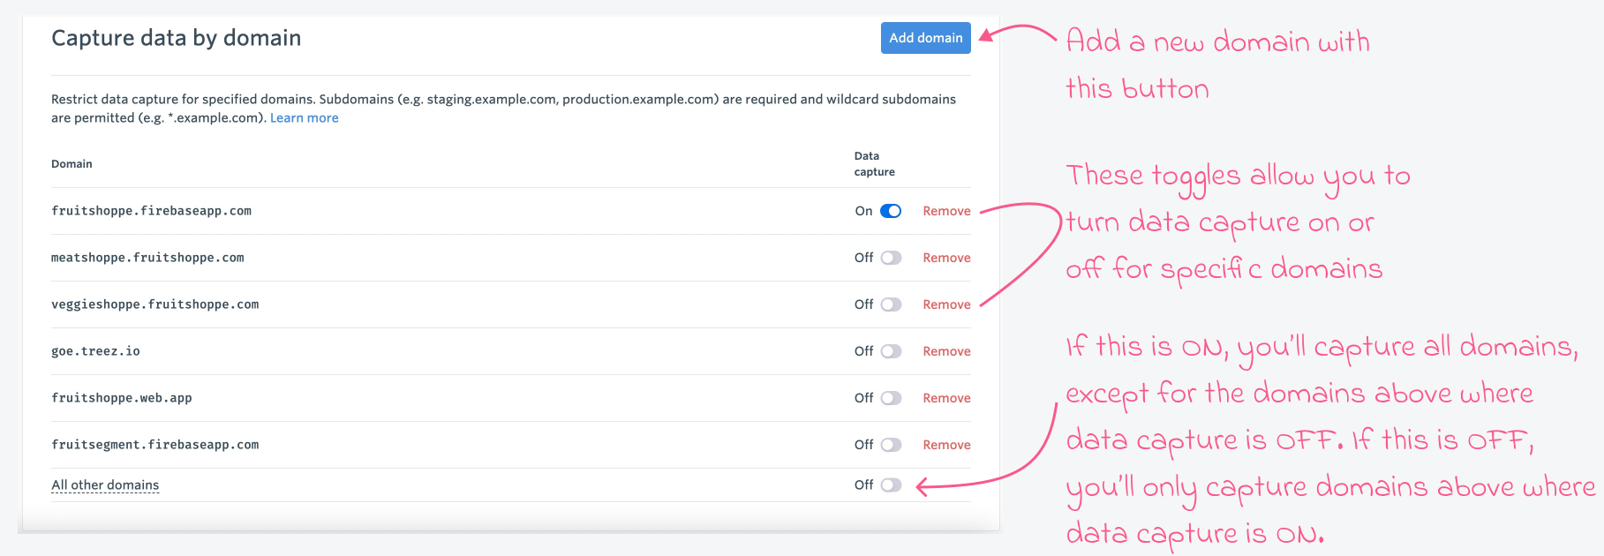Enable data capture for meatshoppe.fruitshoppe.com
The height and width of the screenshot is (556, 1604).
(891, 258)
